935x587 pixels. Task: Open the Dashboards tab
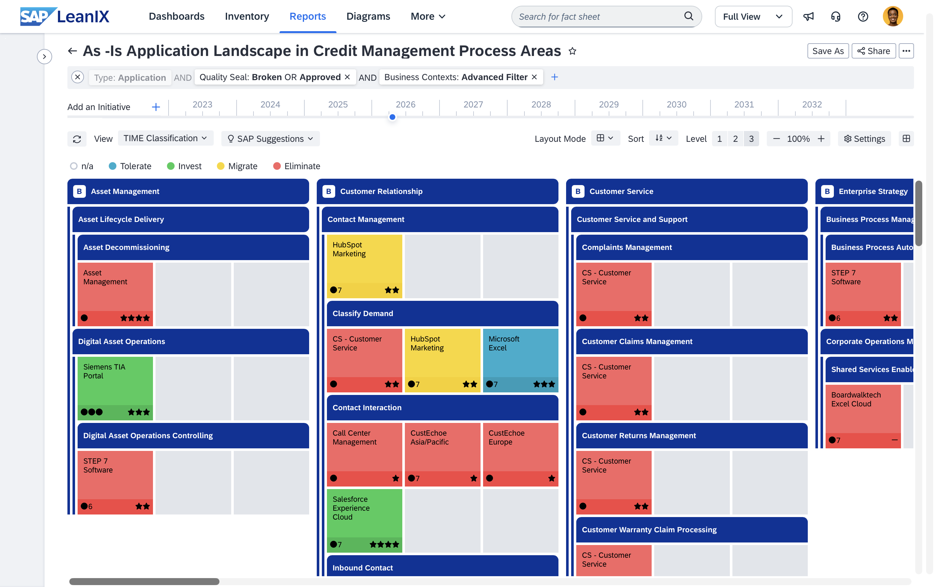177,16
